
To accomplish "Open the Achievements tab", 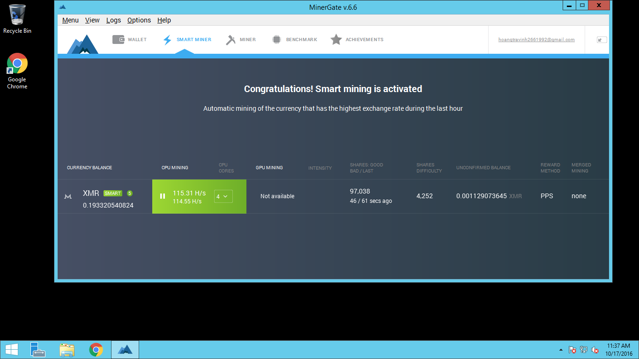I will [357, 40].
